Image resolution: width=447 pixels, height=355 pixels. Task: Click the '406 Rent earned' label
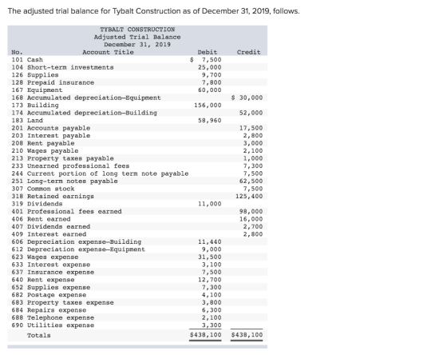coord(41,219)
